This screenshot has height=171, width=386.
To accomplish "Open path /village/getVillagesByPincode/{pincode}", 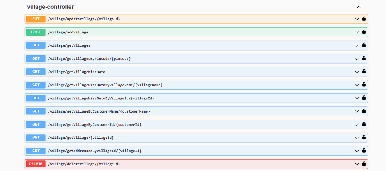I will [89, 59].
